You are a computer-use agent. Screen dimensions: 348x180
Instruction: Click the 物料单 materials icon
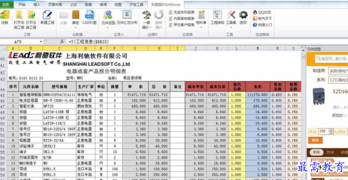tap(201, 15)
